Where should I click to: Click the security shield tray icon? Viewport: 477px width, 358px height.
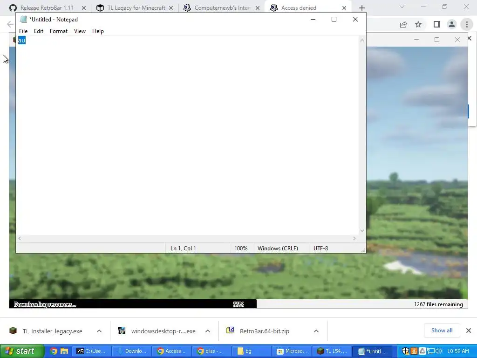(405, 351)
